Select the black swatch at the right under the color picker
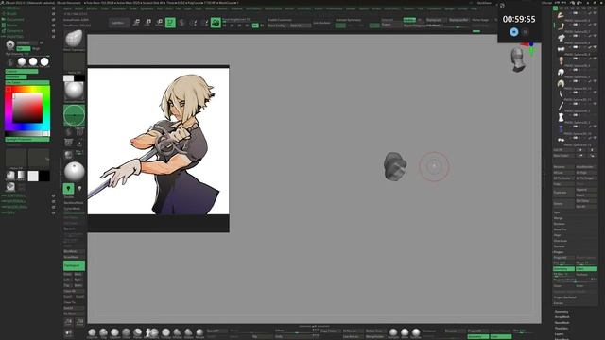This screenshot has width=605, height=340. 44,177
